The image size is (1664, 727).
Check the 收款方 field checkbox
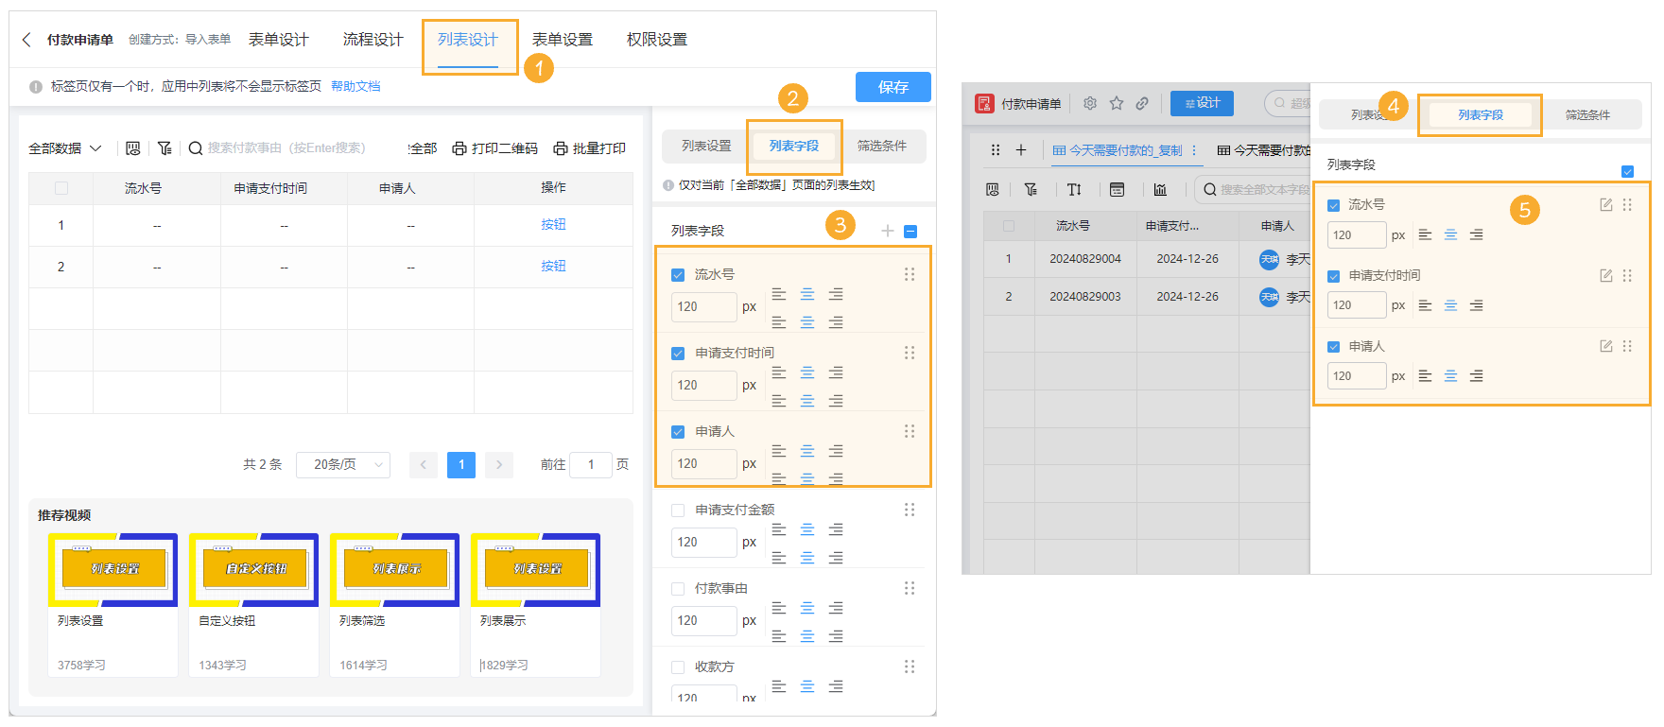click(x=678, y=667)
